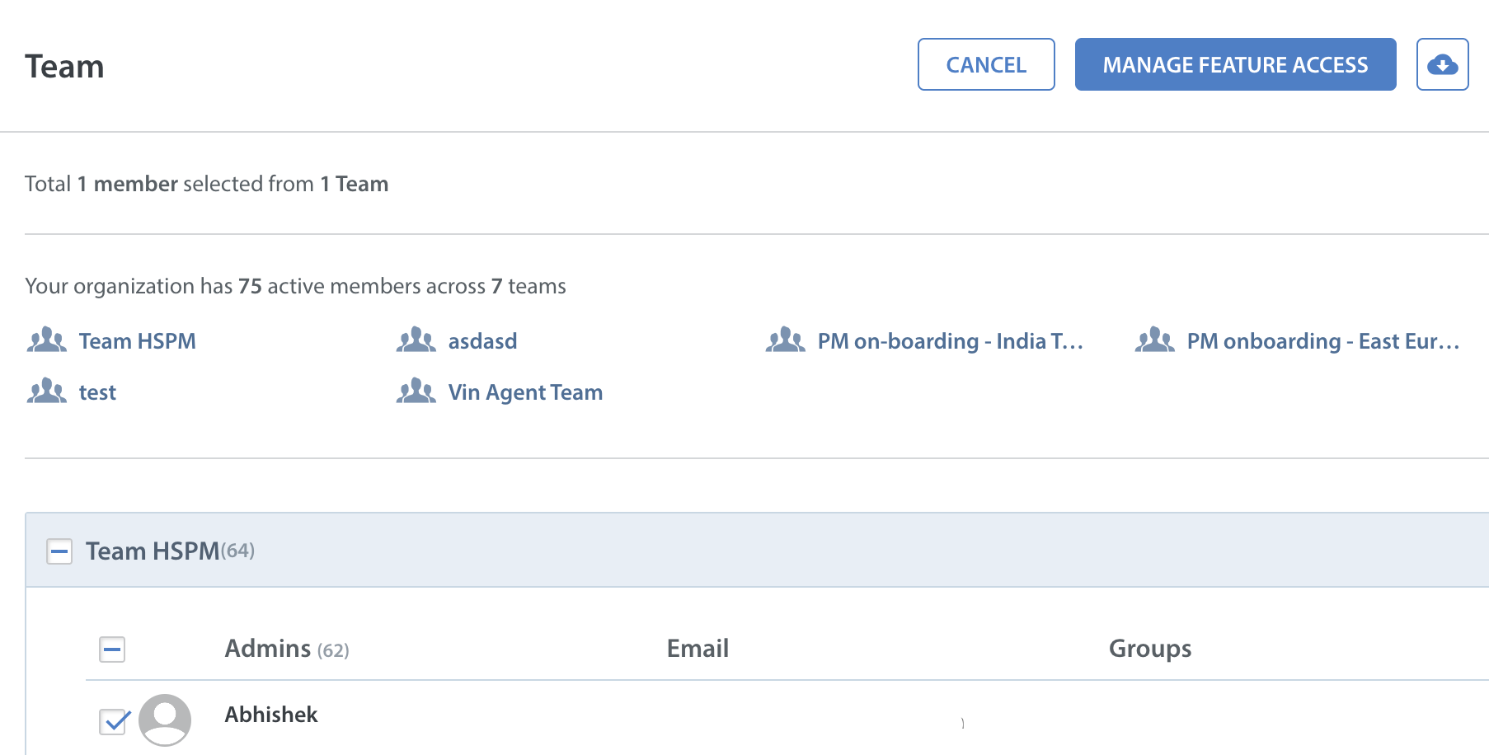The image size is (1489, 755).
Task: Open the asdasd team link
Action: [482, 341]
